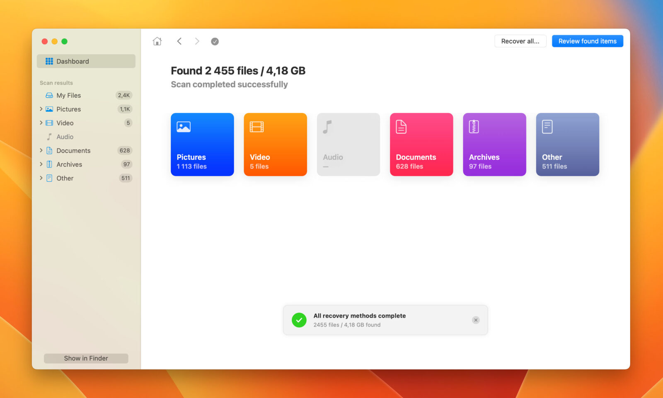The height and width of the screenshot is (398, 663).
Task: Expand the Pictures entry in the sidebar
Action: [x=41, y=109]
